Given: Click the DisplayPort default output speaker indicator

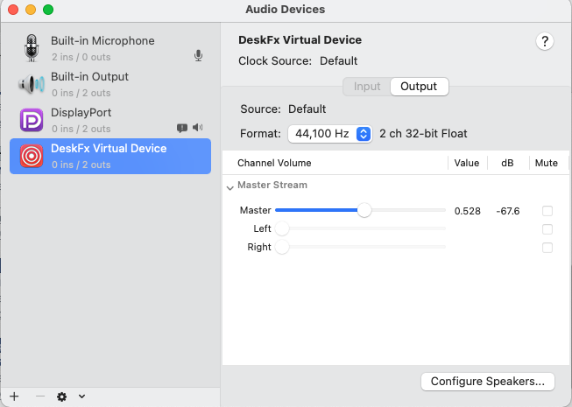Looking at the screenshot, I should (x=198, y=127).
